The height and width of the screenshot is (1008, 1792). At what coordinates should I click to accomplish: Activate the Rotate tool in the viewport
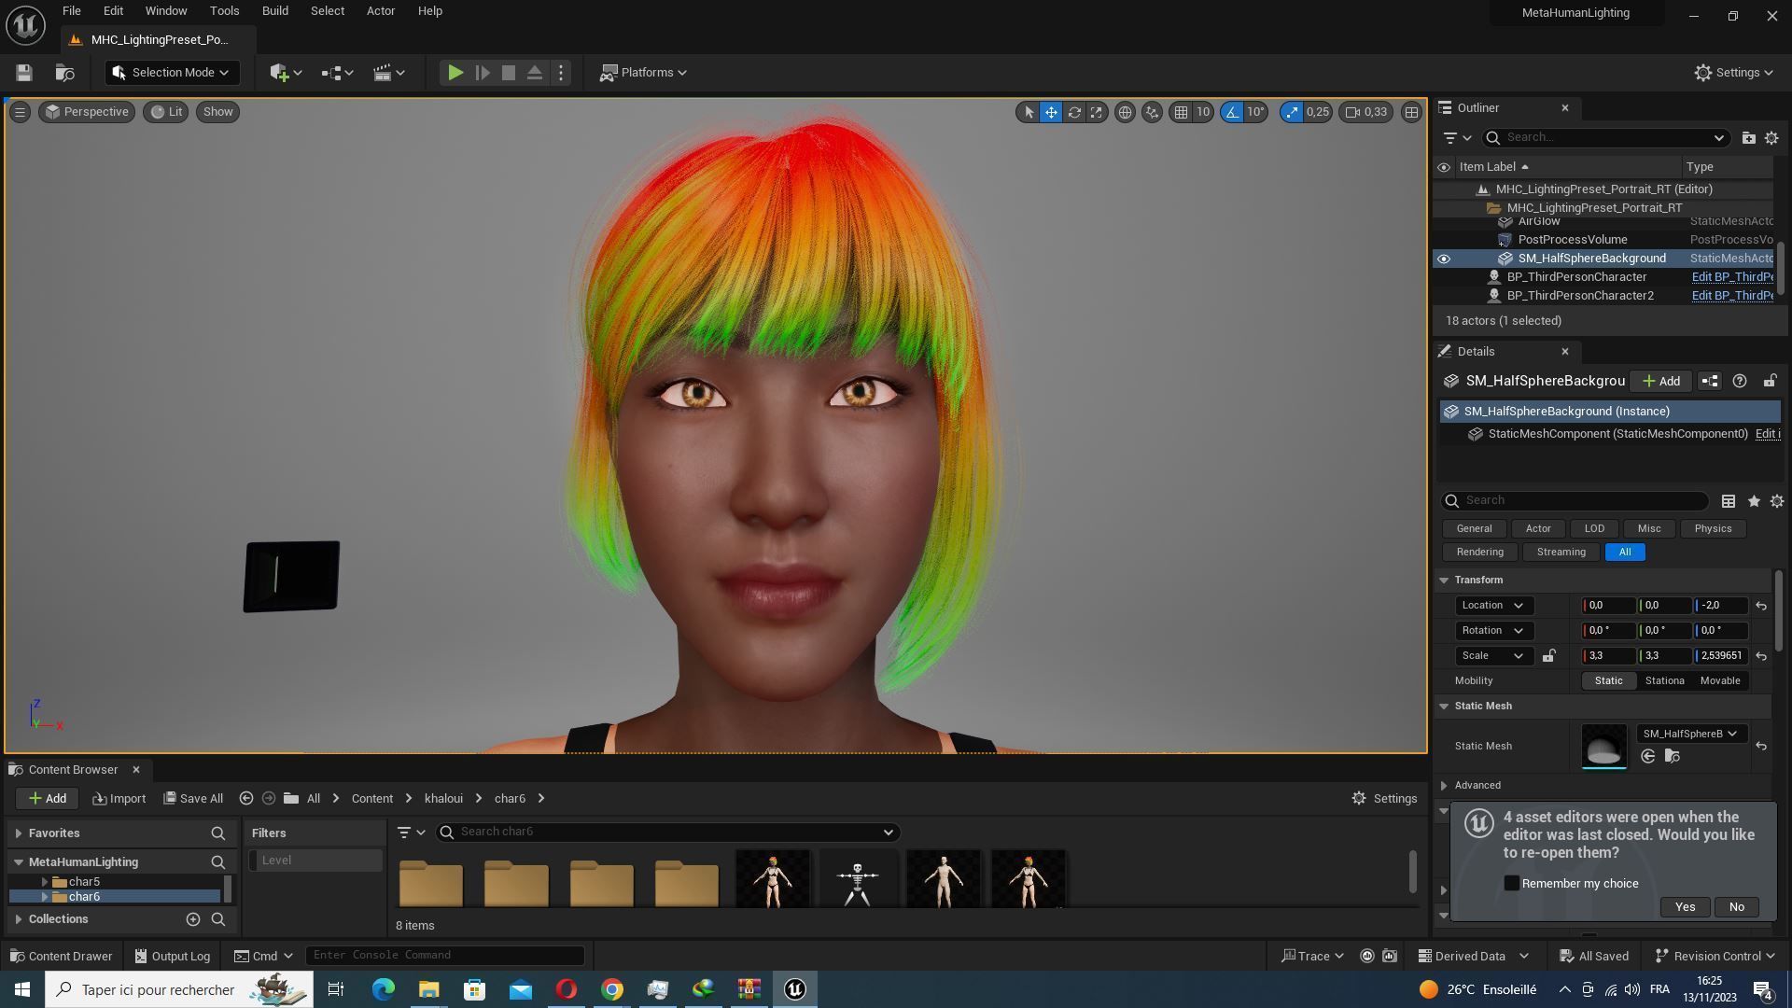tap(1074, 112)
